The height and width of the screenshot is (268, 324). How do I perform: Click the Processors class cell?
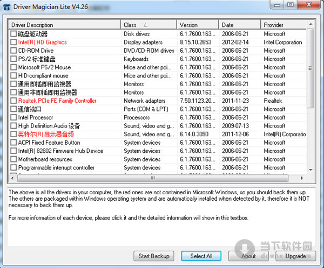[x=137, y=117]
